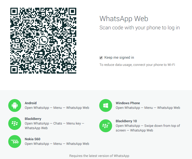Click the "Nokia S60" platform title
The width and height of the screenshot is (192, 159).
click(32, 139)
